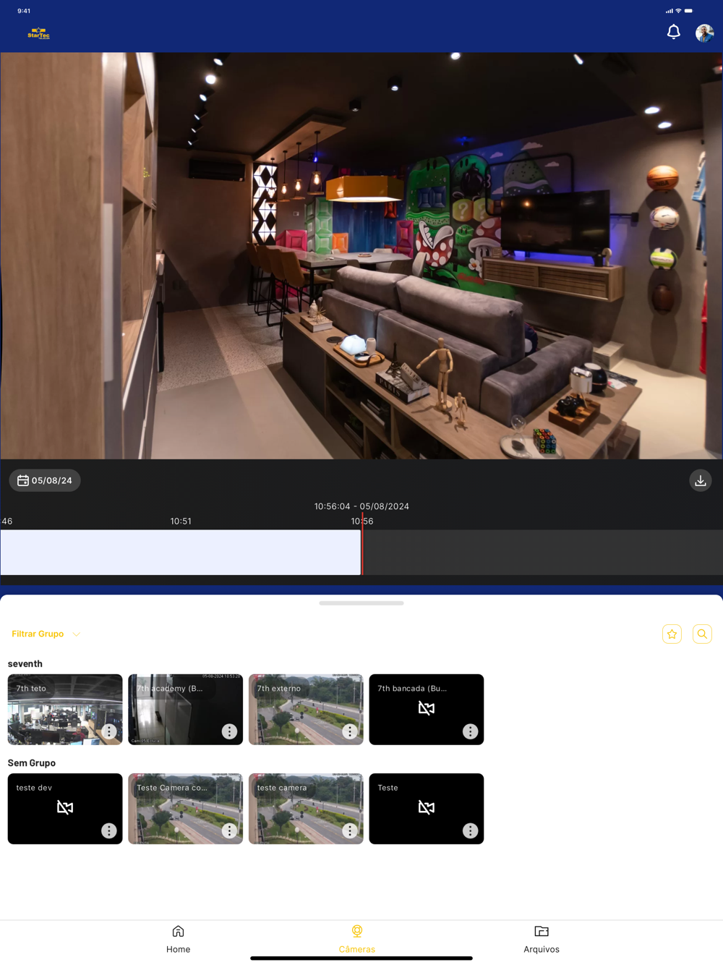Open the notifications bell
Image resolution: width=723 pixels, height=965 pixels.
point(673,32)
